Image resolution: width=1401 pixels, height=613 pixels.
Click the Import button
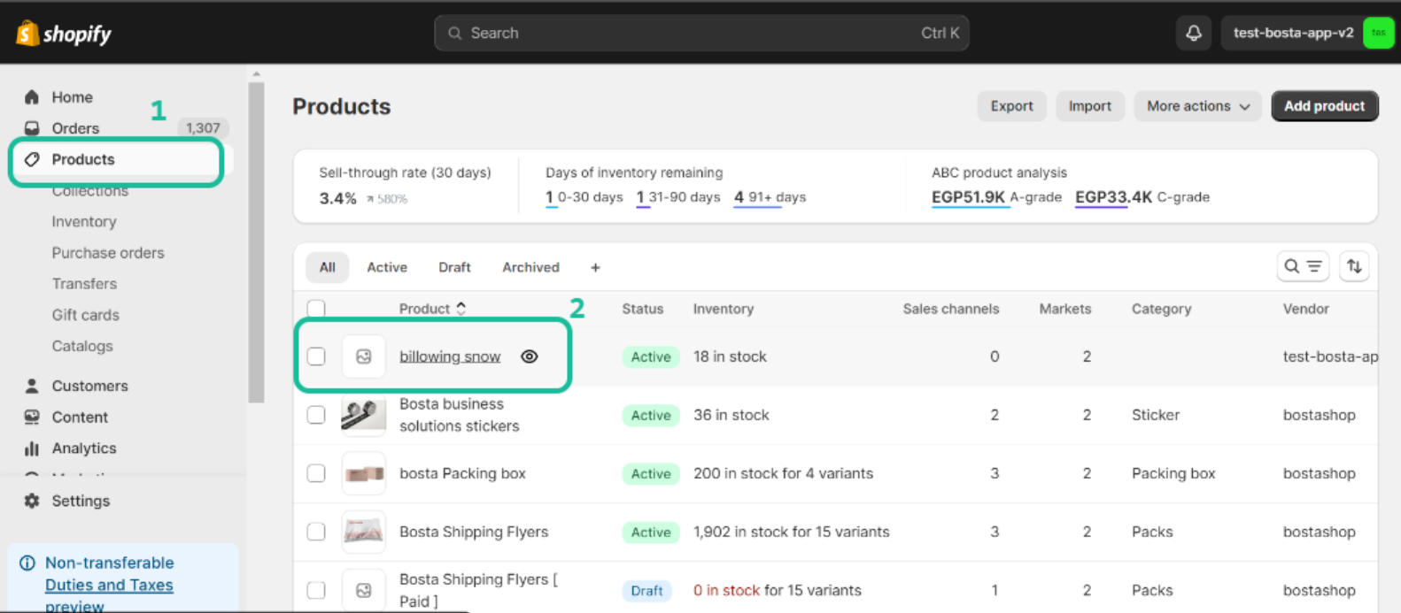point(1089,106)
